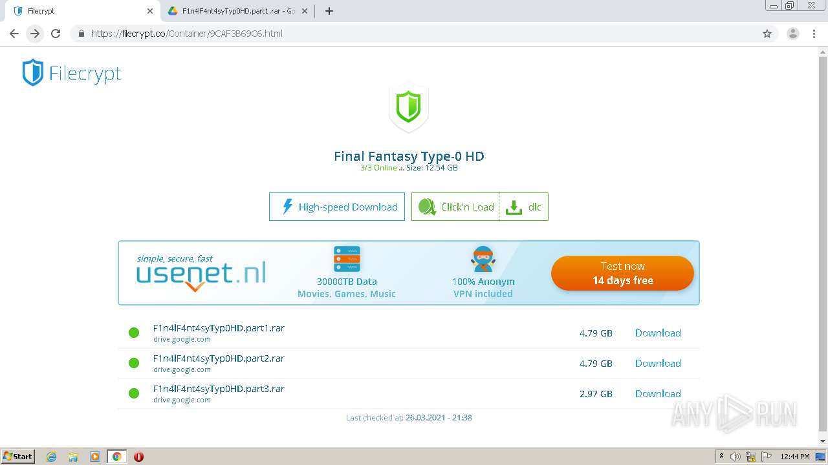828x465 pixels.
Task: Click the Last checked at timestamp text
Action: tap(409, 417)
